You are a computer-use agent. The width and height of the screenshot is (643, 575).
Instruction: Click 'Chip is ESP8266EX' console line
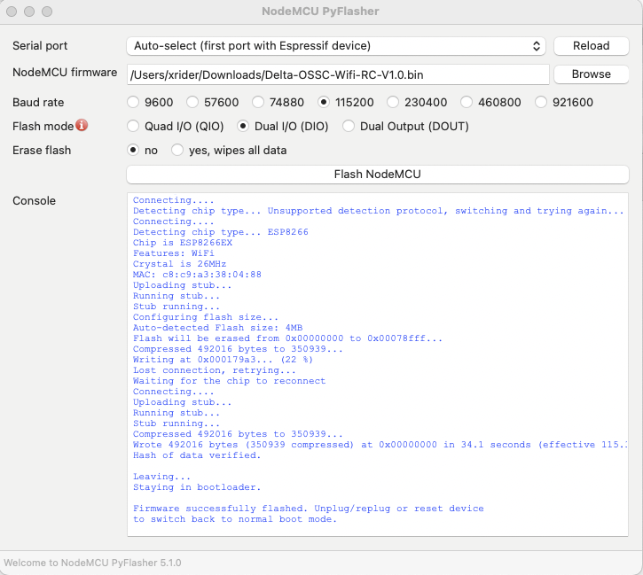pos(183,243)
